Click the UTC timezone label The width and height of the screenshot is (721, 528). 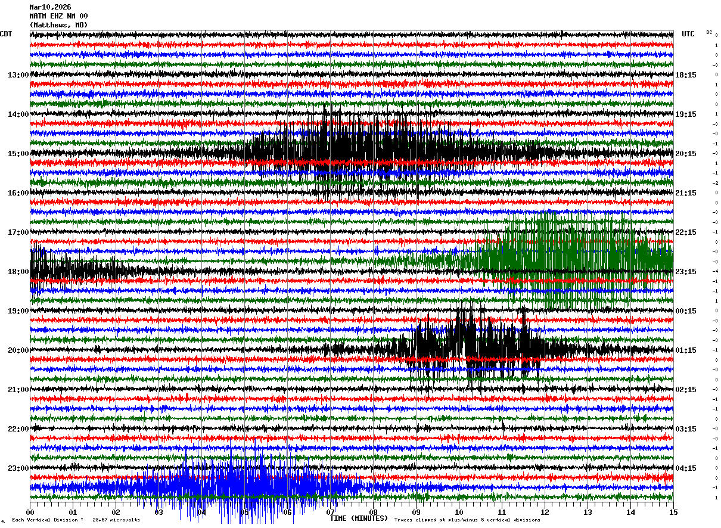(x=688, y=34)
